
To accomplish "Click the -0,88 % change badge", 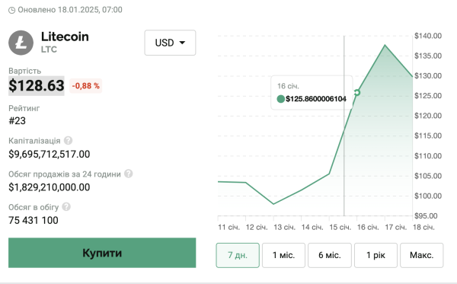I will pyautogui.click(x=85, y=86).
